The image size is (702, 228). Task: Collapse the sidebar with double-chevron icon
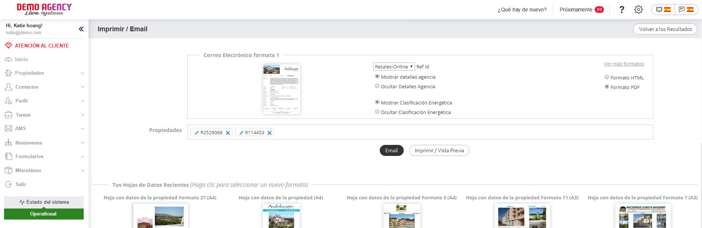coord(81,29)
